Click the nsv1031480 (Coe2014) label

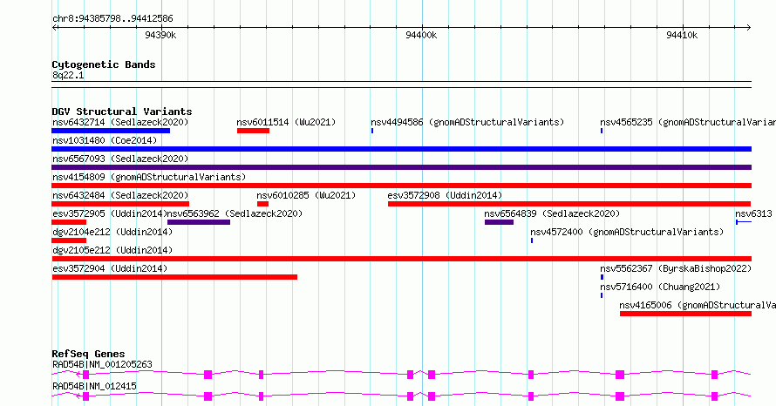[105, 140]
